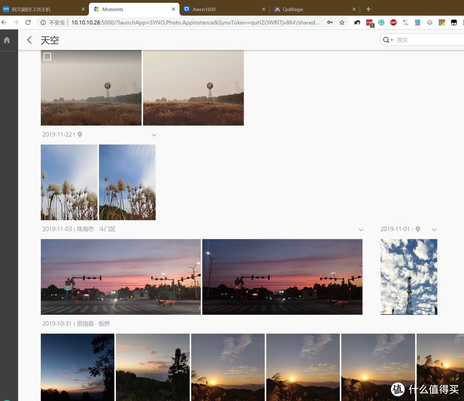This screenshot has height=401, width=464.
Task: Click the 2019-11-22 date label
Action: tap(57, 135)
